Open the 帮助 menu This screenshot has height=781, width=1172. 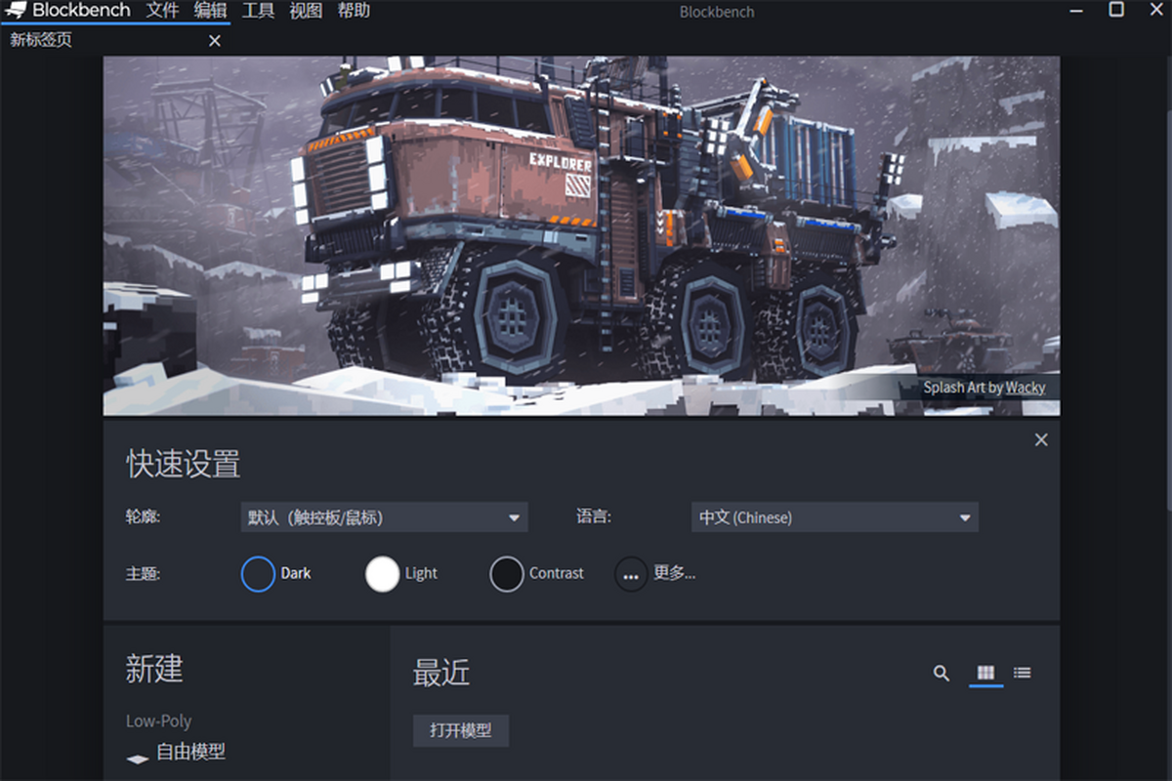pos(354,11)
